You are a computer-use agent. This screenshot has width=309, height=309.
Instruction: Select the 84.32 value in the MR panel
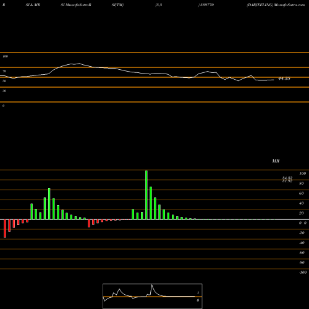click(287, 178)
